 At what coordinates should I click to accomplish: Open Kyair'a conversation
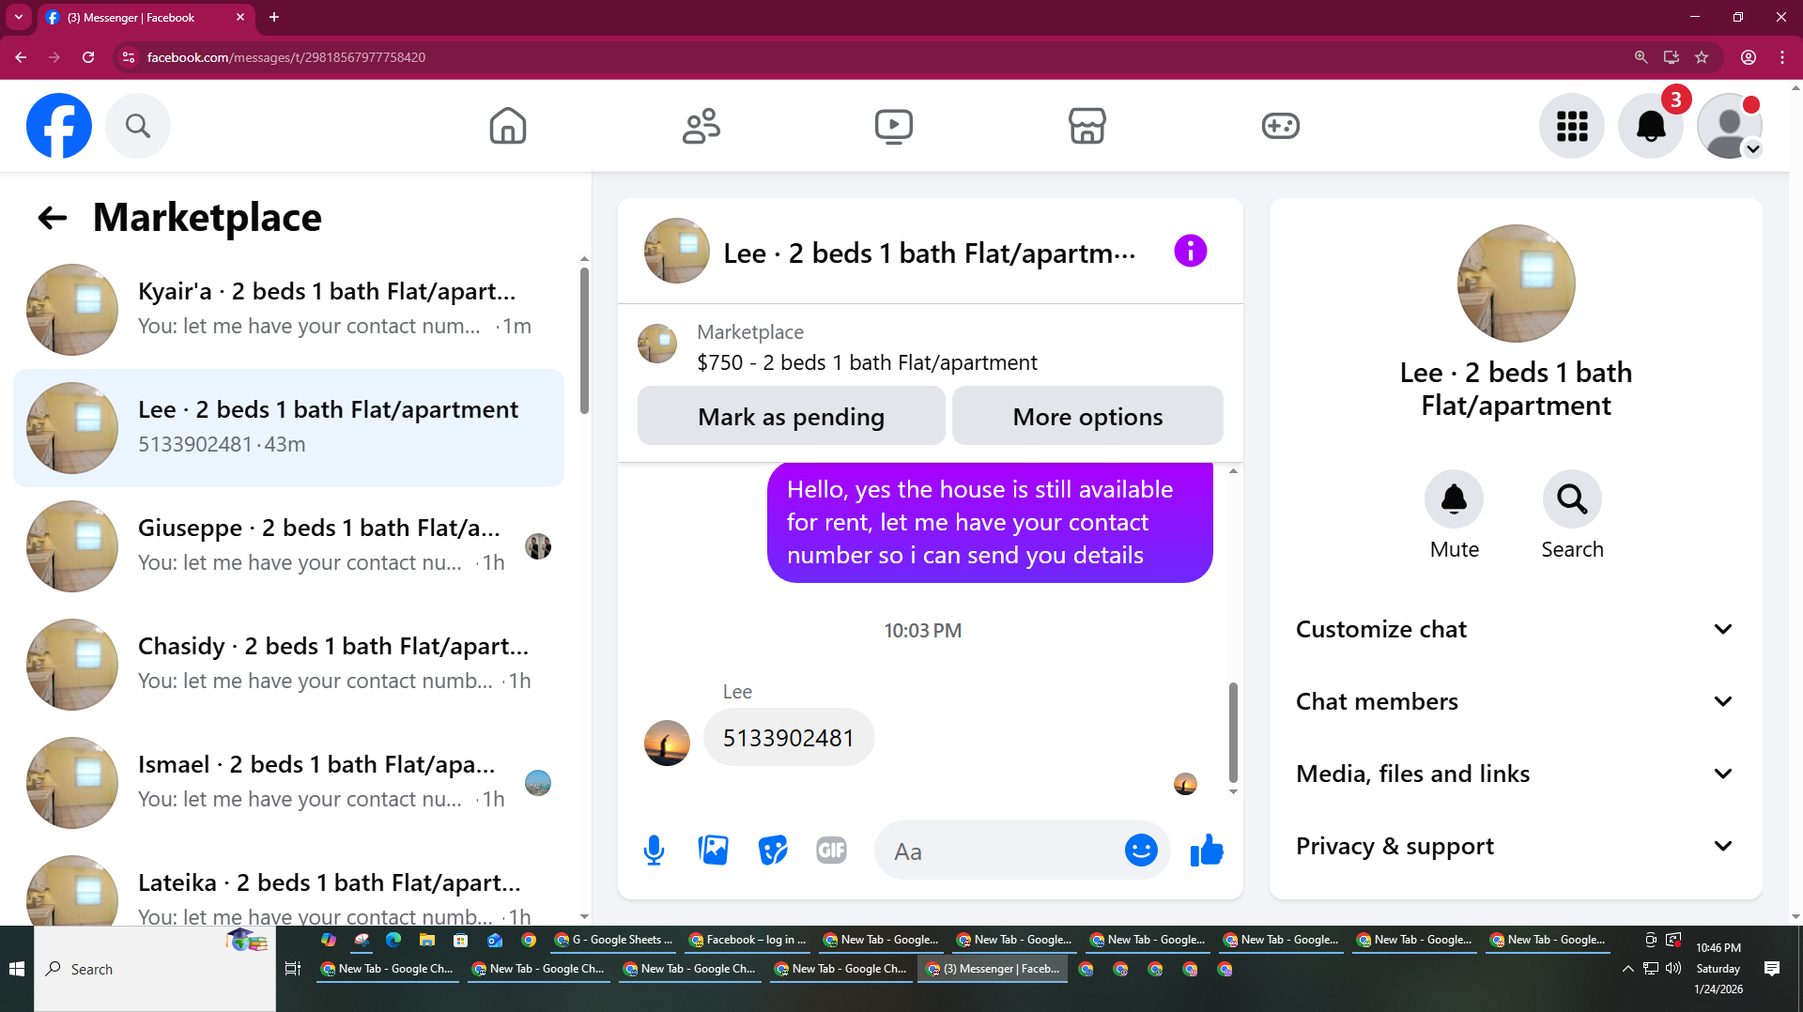click(288, 310)
